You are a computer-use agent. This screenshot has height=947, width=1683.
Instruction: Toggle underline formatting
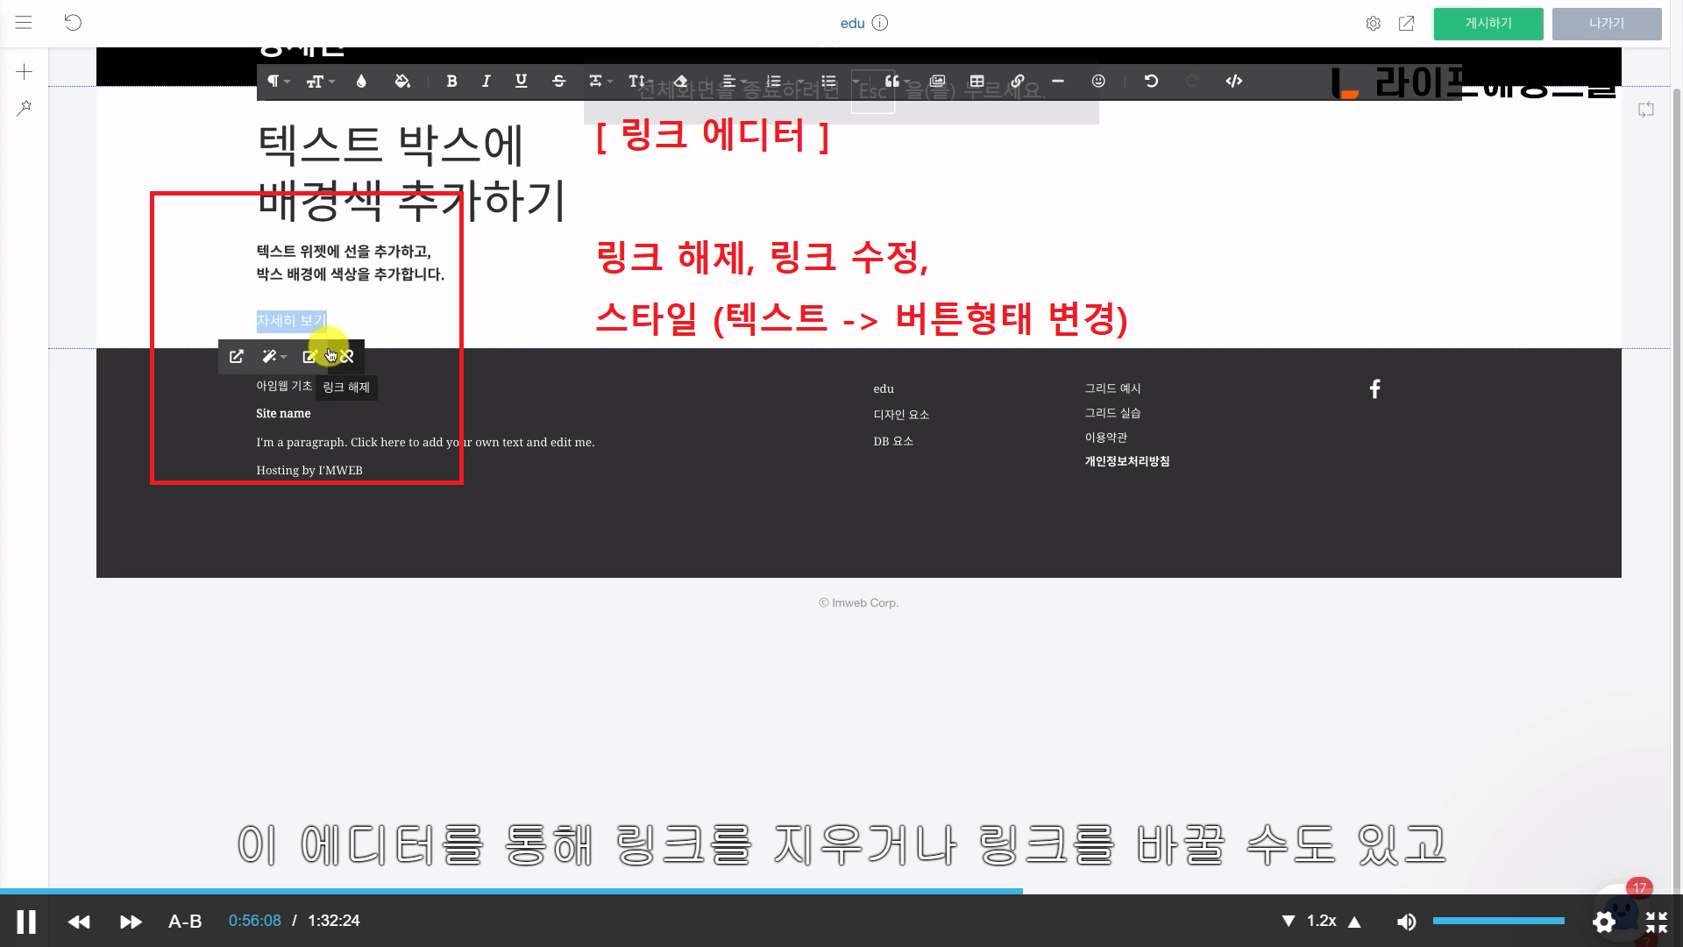(521, 82)
